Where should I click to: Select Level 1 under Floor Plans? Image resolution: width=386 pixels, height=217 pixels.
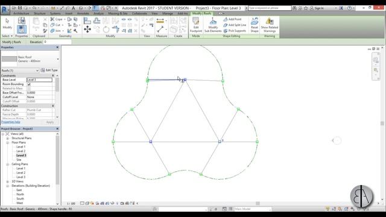(x=21, y=147)
